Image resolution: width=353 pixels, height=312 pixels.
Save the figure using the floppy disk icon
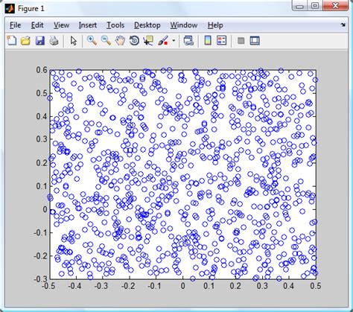[39, 40]
